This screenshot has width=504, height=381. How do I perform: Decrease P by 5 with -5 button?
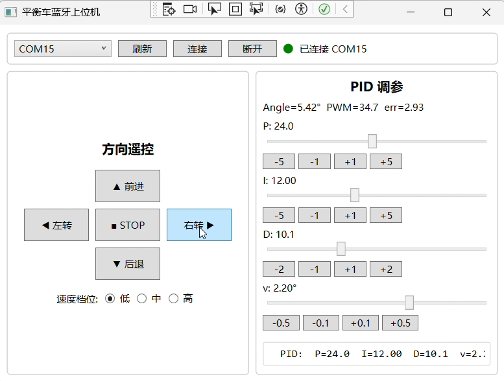pyautogui.click(x=279, y=161)
